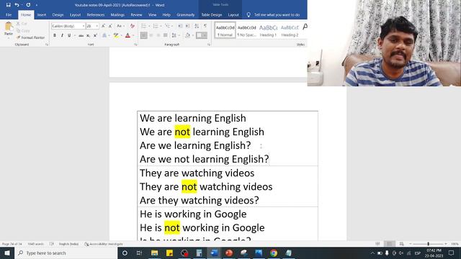
Task: Expand the multilevel list dropdown
Action: [x=173, y=26]
